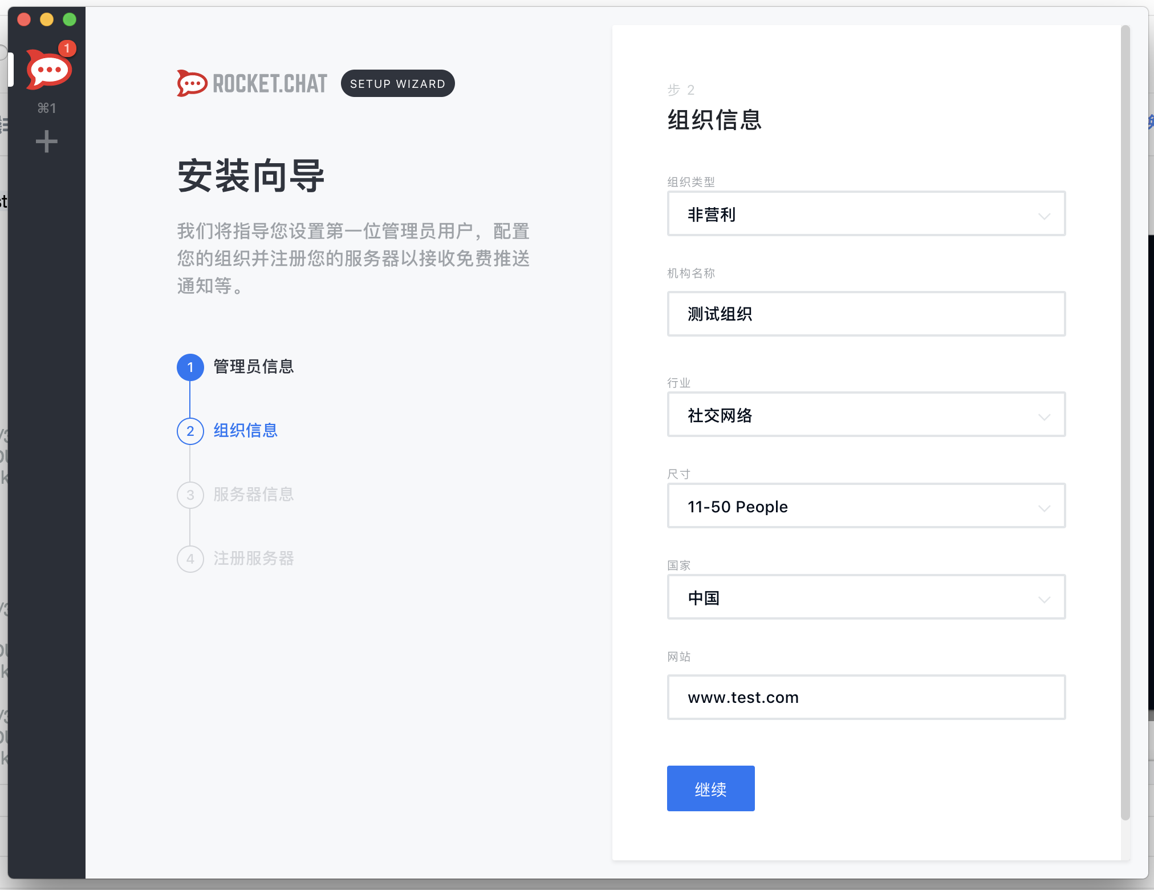Image resolution: width=1154 pixels, height=890 pixels.
Task: Open the 行业 dropdown showing 社交网络
Action: (866, 415)
